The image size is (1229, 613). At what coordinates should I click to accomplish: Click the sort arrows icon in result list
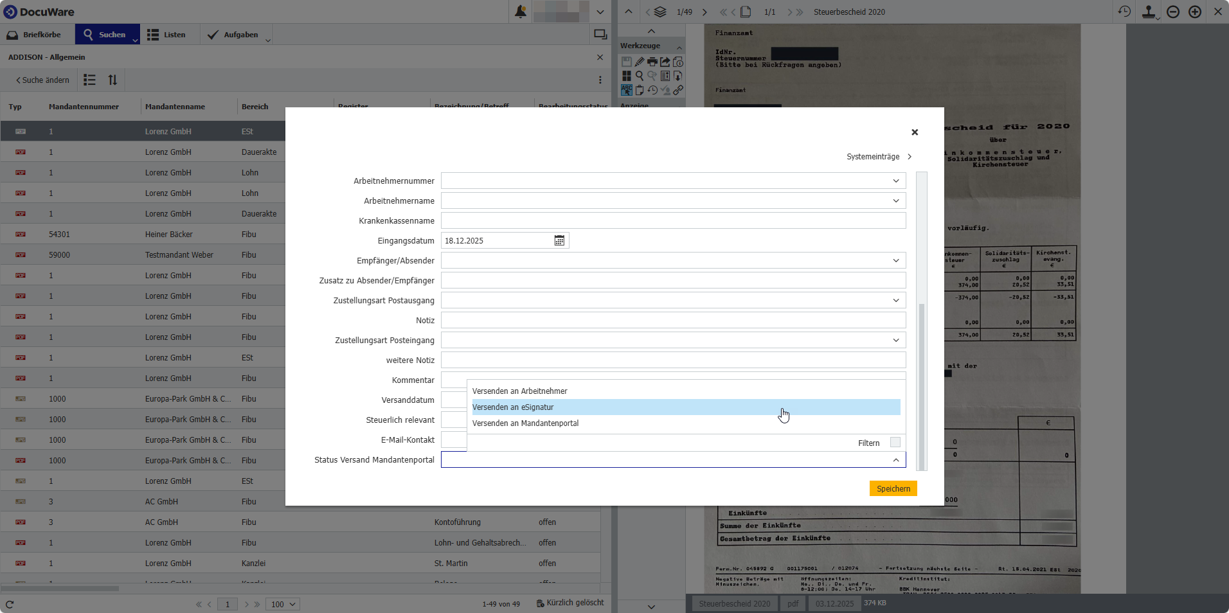point(112,80)
